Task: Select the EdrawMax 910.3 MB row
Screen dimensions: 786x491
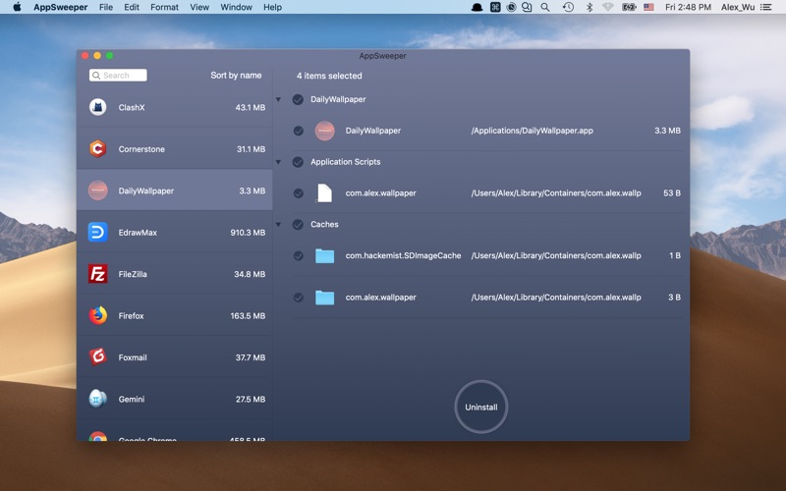Action: [175, 232]
